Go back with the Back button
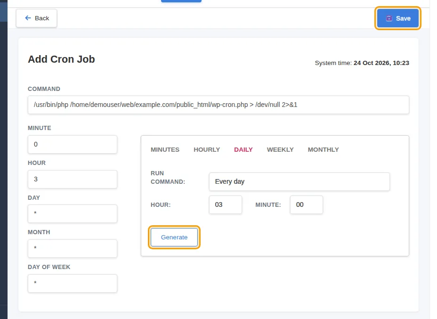 click(x=37, y=18)
